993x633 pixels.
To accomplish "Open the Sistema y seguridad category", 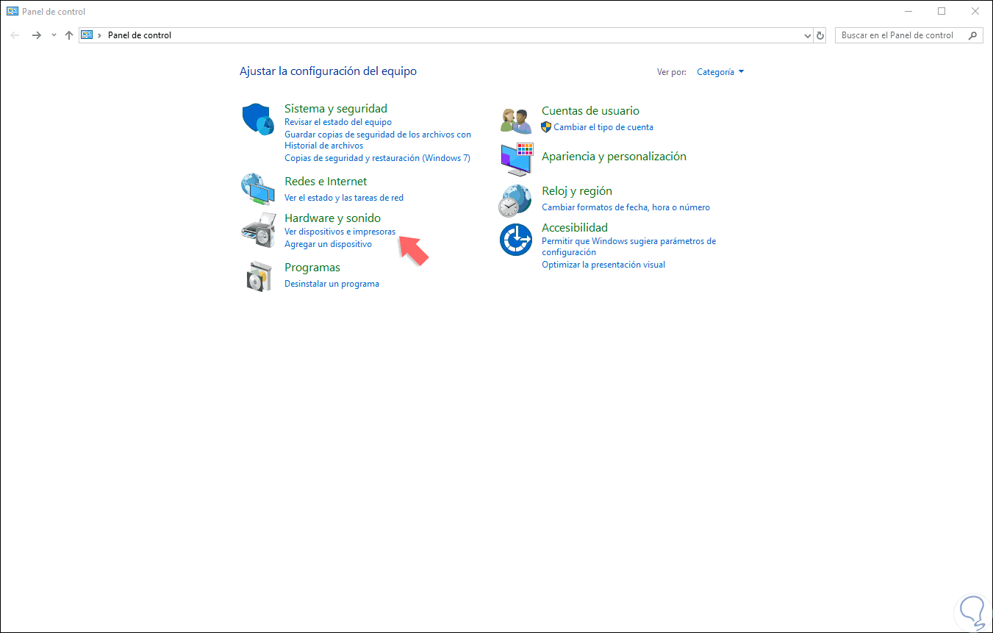I will point(336,109).
